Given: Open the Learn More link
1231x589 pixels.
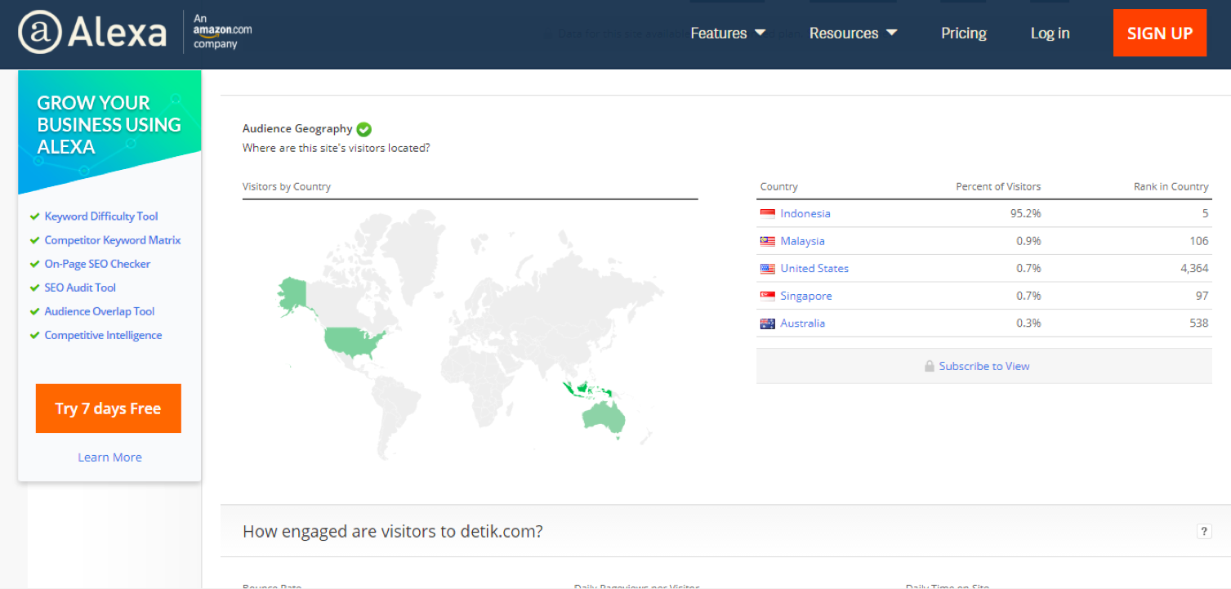Looking at the screenshot, I should pos(109,457).
